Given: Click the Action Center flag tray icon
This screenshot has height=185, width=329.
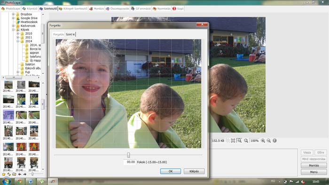Looking at the screenshot, I should coord(291,182).
